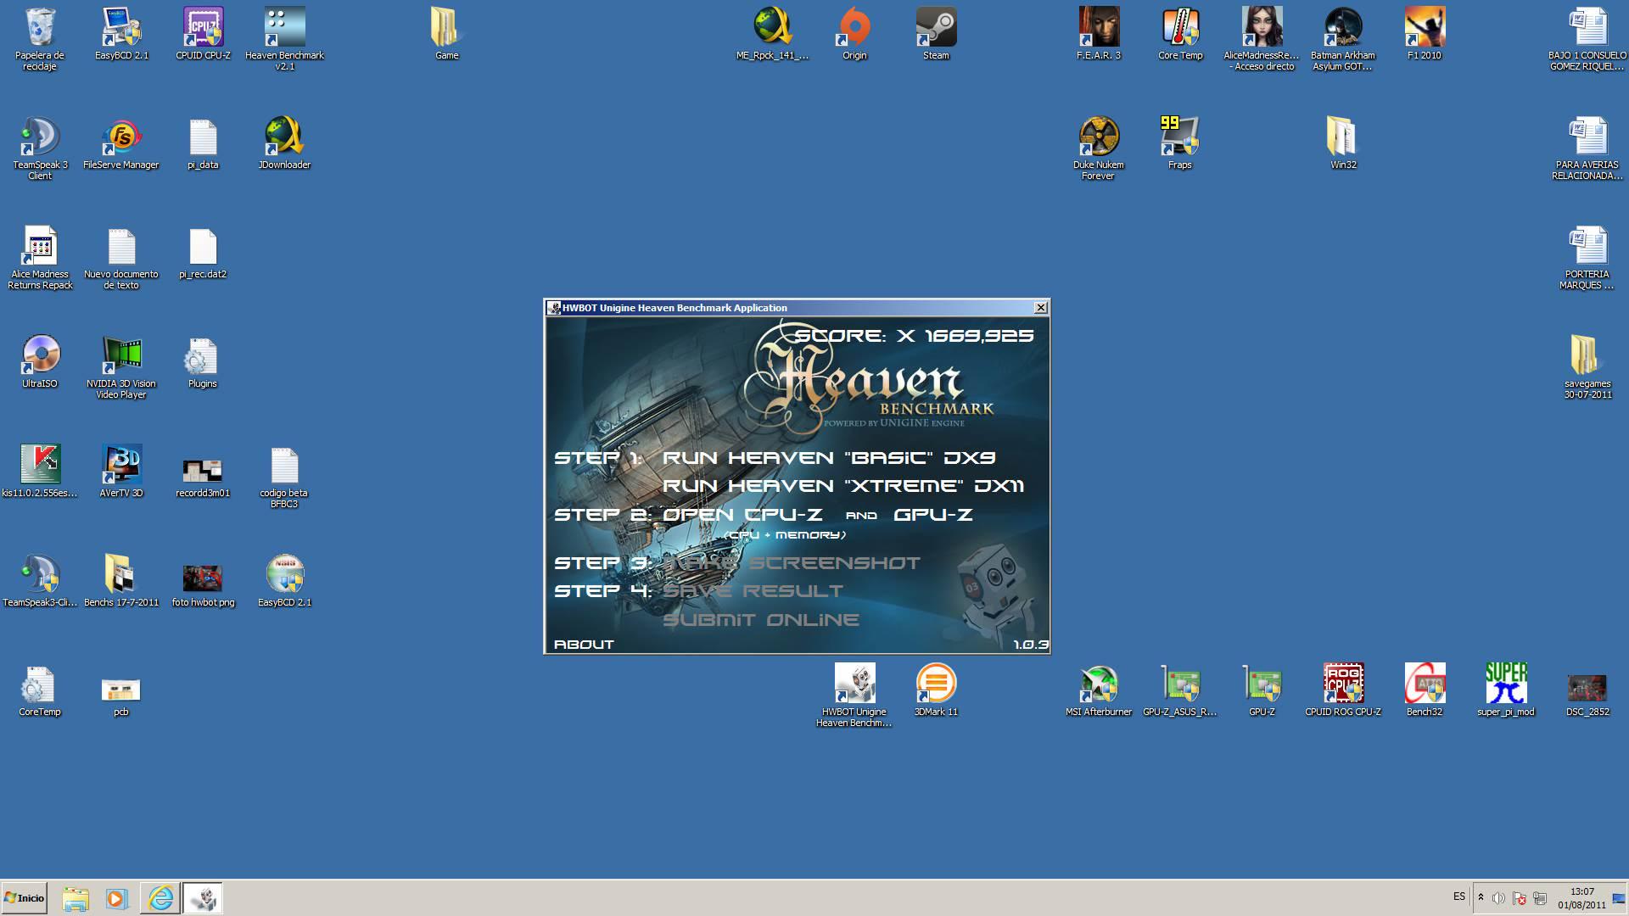Click Submit Online option
This screenshot has height=916, width=1629.
[761, 620]
